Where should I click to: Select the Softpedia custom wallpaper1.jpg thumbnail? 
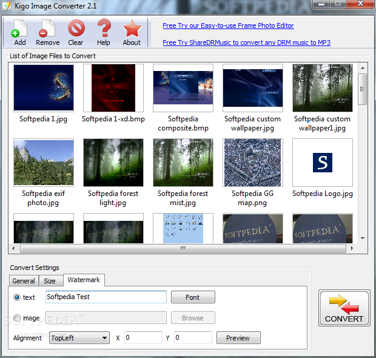(x=323, y=88)
